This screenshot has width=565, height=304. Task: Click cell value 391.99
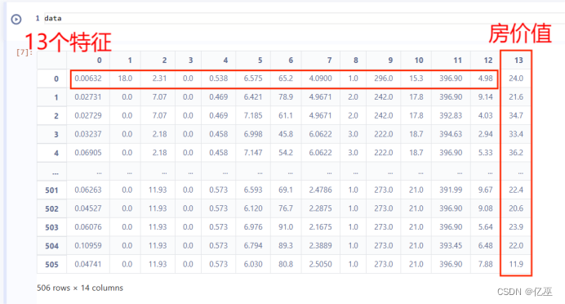pos(451,190)
